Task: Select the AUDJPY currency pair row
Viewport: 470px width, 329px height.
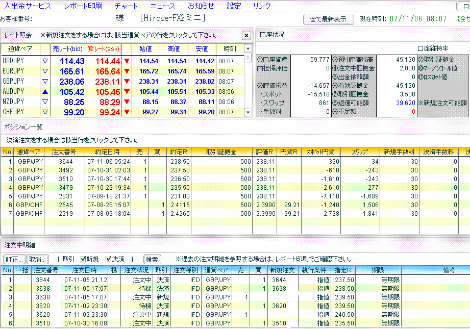Action: click(x=123, y=92)
